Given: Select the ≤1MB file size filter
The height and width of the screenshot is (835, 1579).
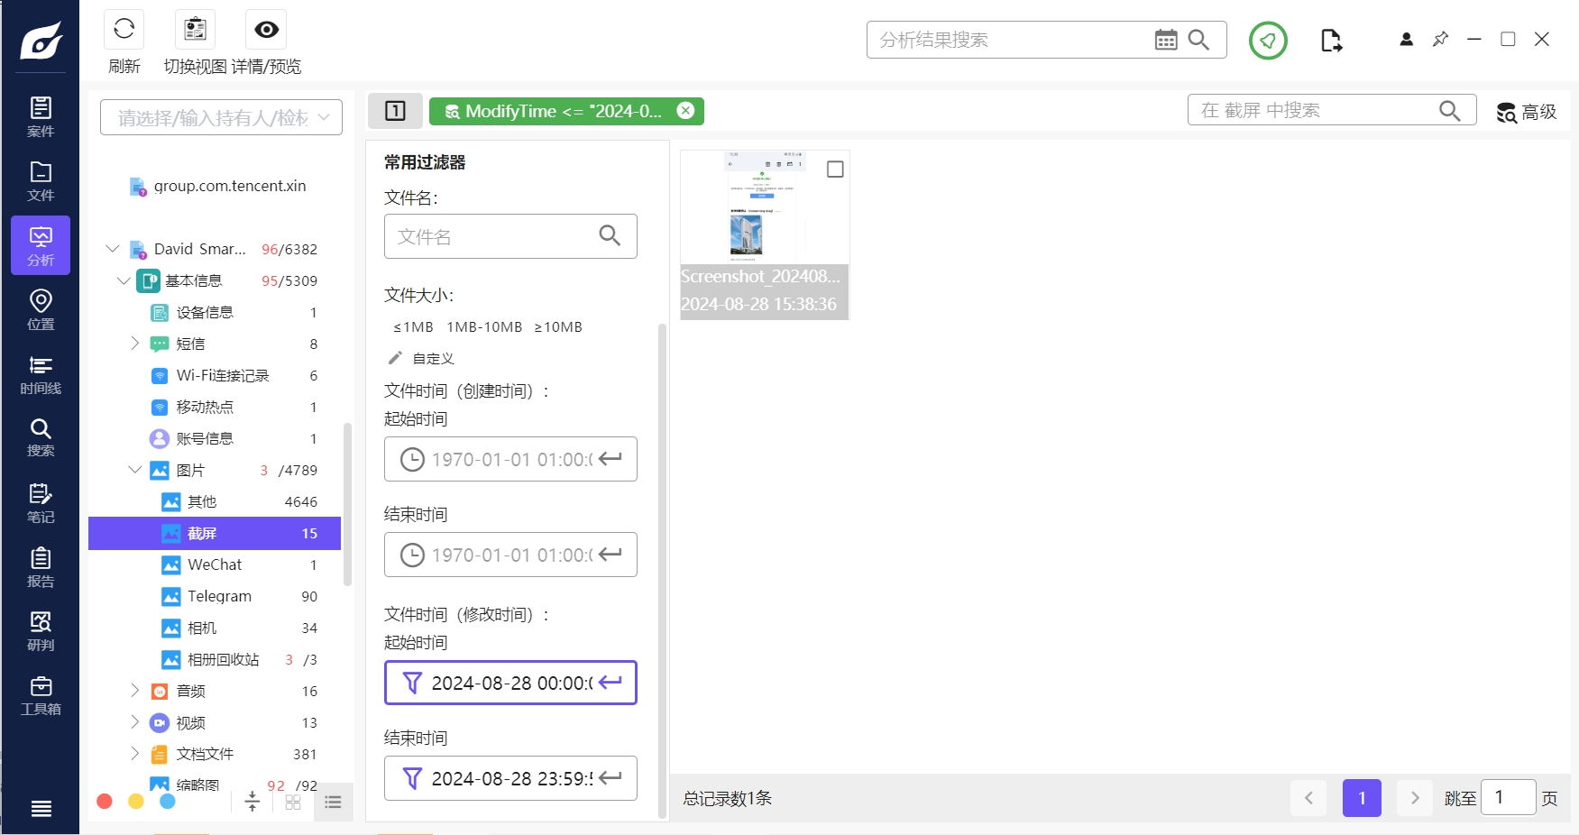Looking at the screenshot, I should coord(413,327).
